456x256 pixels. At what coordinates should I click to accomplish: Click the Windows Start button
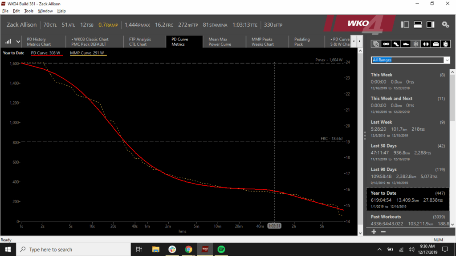(8, 249)
